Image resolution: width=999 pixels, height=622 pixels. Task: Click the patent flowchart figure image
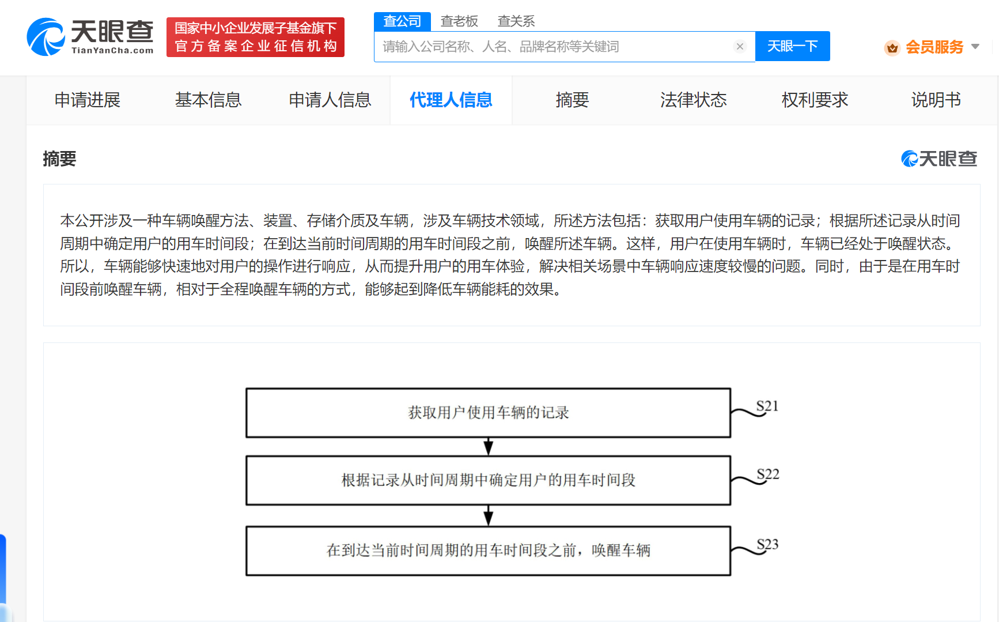[x=512, y=482]
